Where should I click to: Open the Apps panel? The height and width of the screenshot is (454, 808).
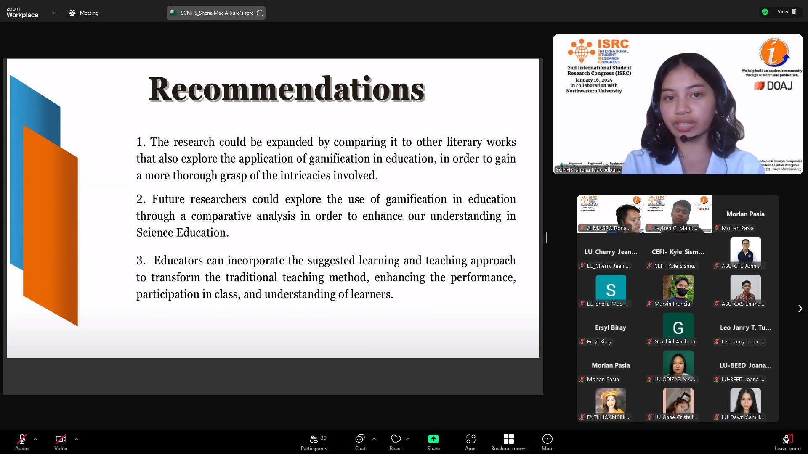tap(470, 442)
